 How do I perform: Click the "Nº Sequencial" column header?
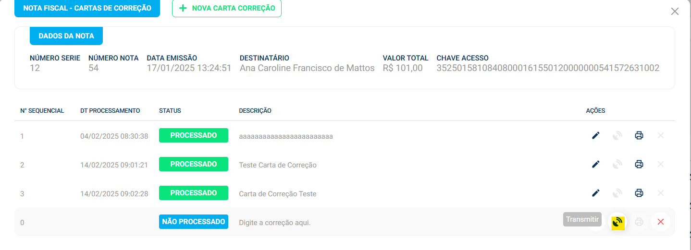pos(42,111)
